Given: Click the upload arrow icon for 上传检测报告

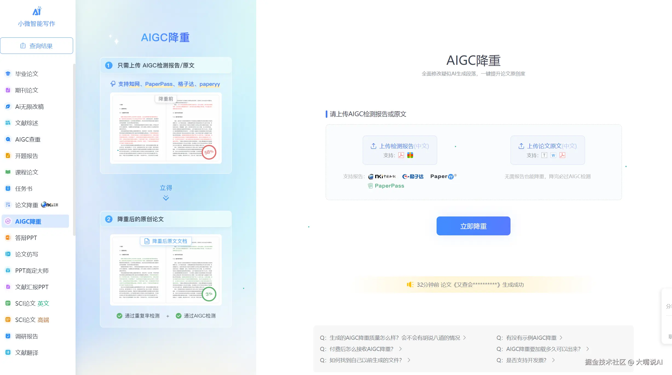Looking at the screenshot, I should [373, 146].
